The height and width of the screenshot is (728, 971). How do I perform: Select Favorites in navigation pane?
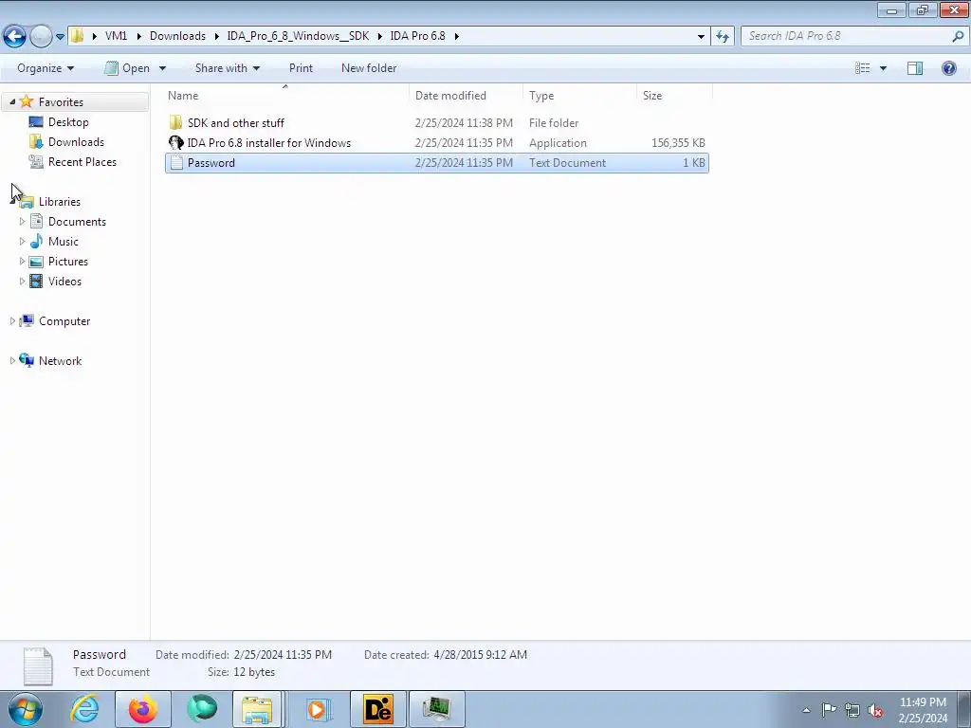point(61,102)
